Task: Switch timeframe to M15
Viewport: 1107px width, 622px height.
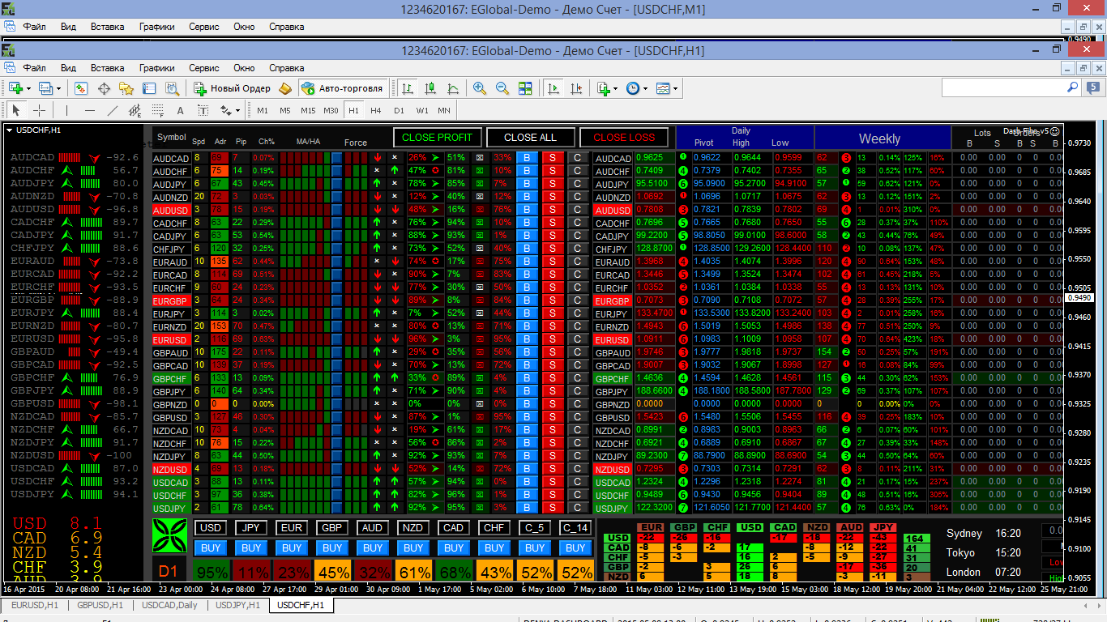Action: pos(308,110)
